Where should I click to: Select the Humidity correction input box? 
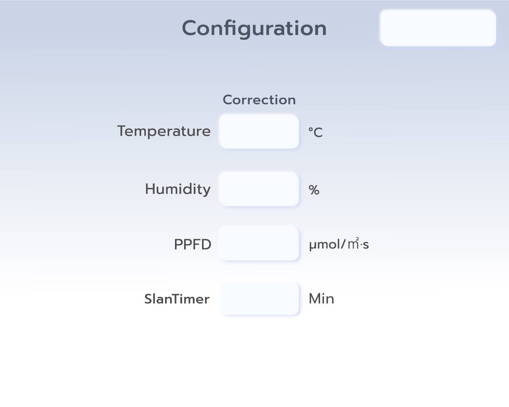coord(259,189)
